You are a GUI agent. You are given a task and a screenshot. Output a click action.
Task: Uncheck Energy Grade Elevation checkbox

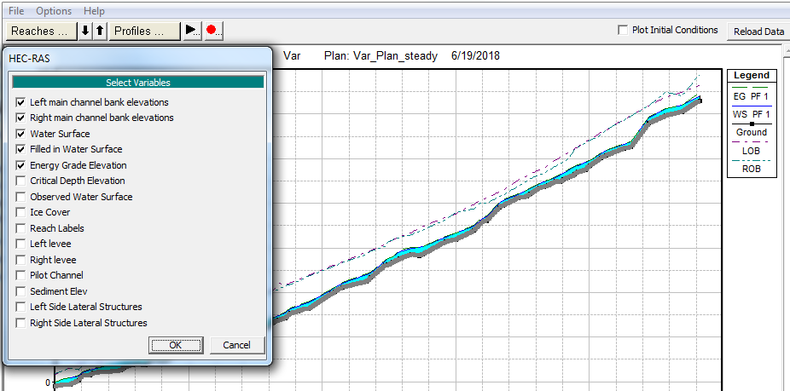tap(20, 165)
